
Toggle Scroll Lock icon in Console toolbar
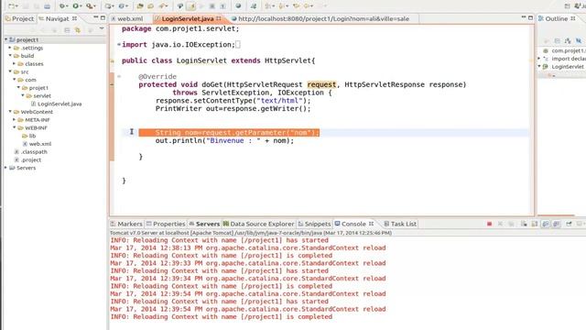click(535, 224)
